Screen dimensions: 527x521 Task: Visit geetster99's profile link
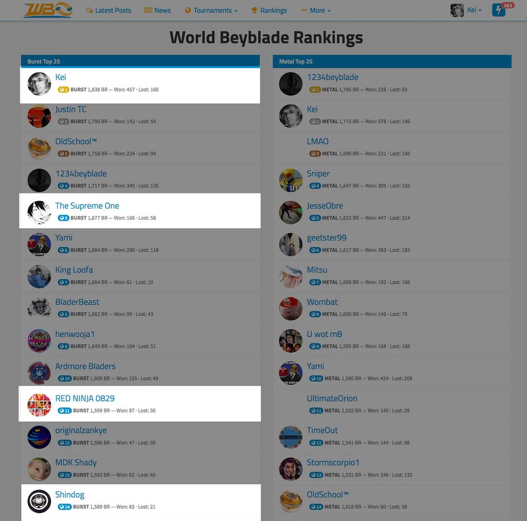coord(326,238)
